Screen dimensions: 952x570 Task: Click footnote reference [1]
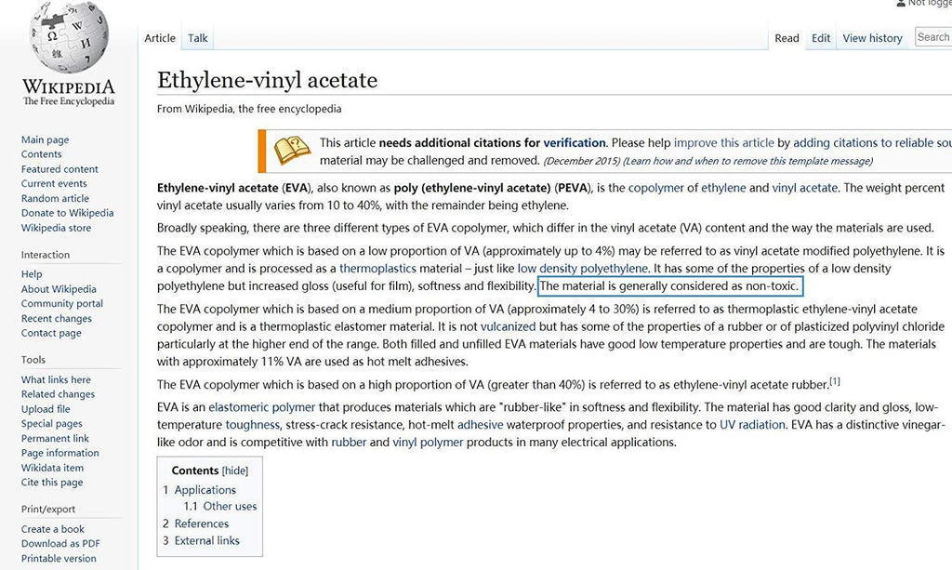836,382
